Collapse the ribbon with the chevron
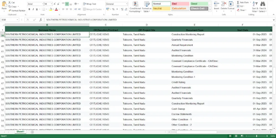The image size is (276, 138). (273, 15)
